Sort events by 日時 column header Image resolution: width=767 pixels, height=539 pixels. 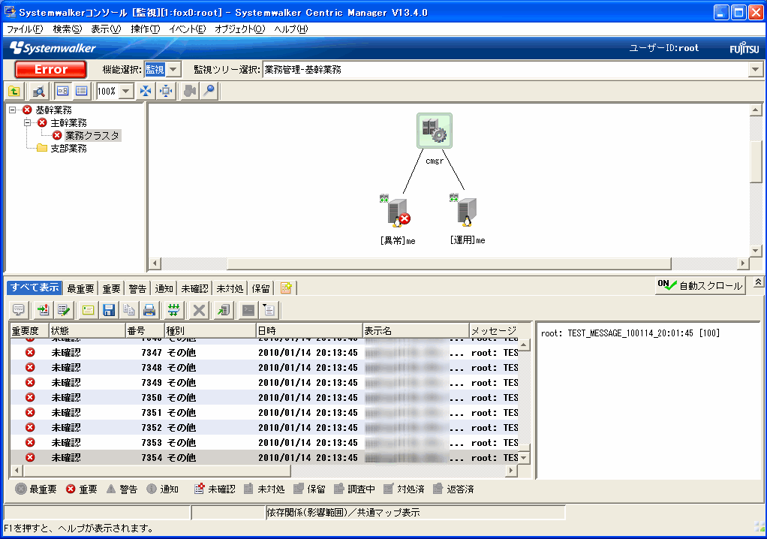[x=308, y=331]
